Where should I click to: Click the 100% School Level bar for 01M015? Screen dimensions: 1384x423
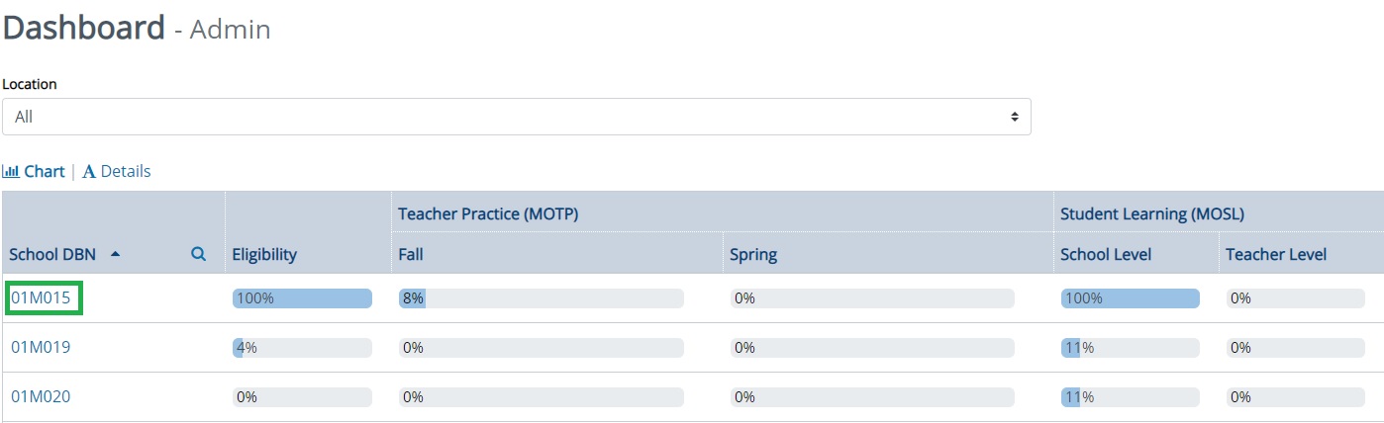1130,297
